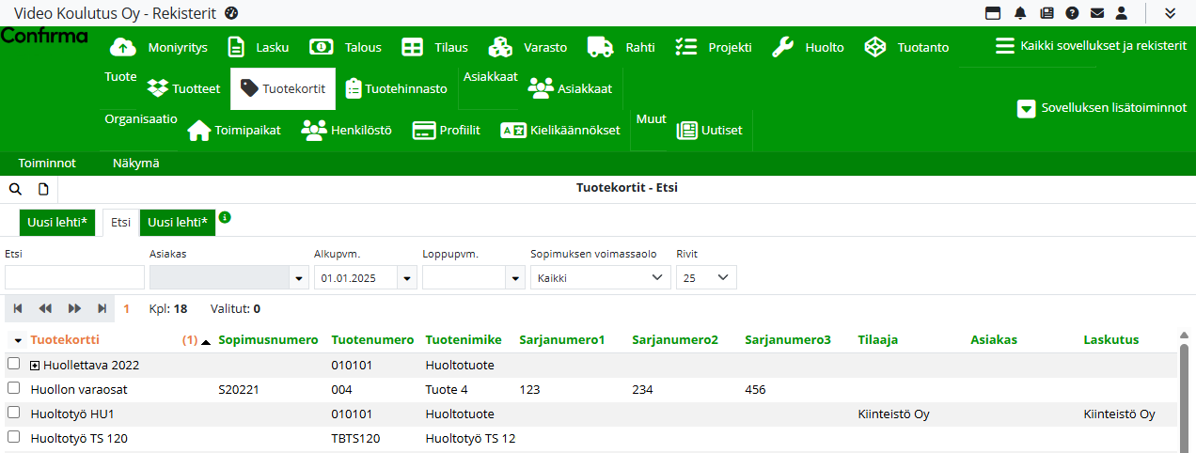Click the envelope messages icon

pyautogui.click(x=1096, y=13)
